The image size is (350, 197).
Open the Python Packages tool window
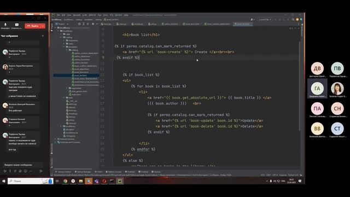pyautogui.click(x=83, y=172)
